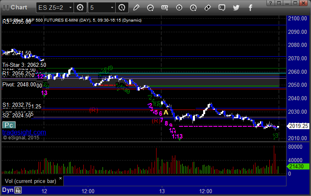Click the 2100.00 price axis label
Viewport: 311px width, 196px height.
(298, 19)
